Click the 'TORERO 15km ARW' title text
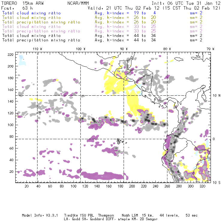 click(x=22, y=3)
